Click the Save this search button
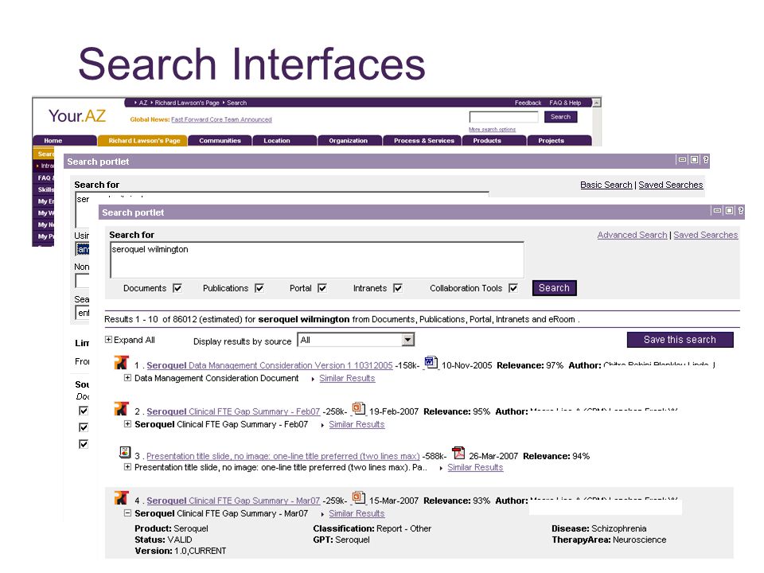This screenshot has width=764, height=573. tap(680, 340)
